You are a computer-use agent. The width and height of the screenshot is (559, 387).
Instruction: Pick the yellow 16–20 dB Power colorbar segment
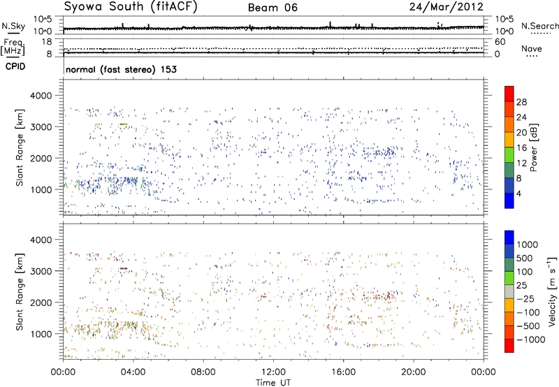pyautogui.click(x=509, y=139)
